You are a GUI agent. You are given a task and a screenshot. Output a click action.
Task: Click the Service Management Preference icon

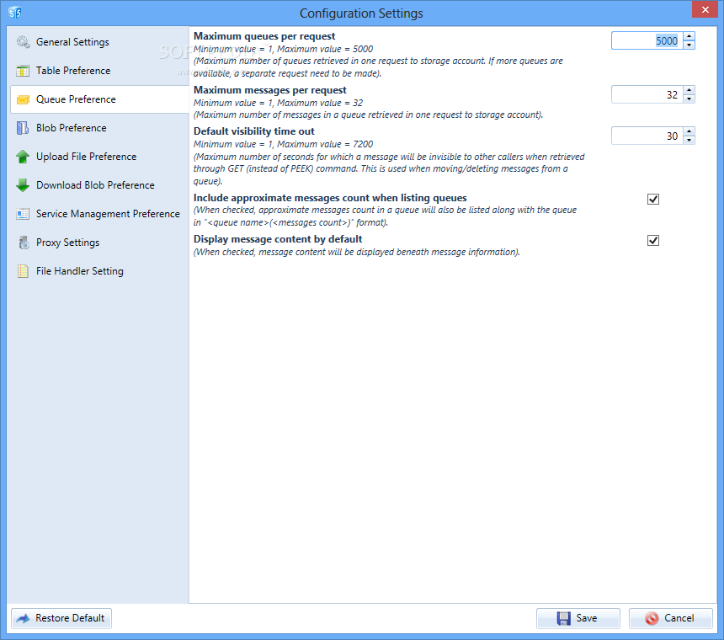[x=23, y=214]
